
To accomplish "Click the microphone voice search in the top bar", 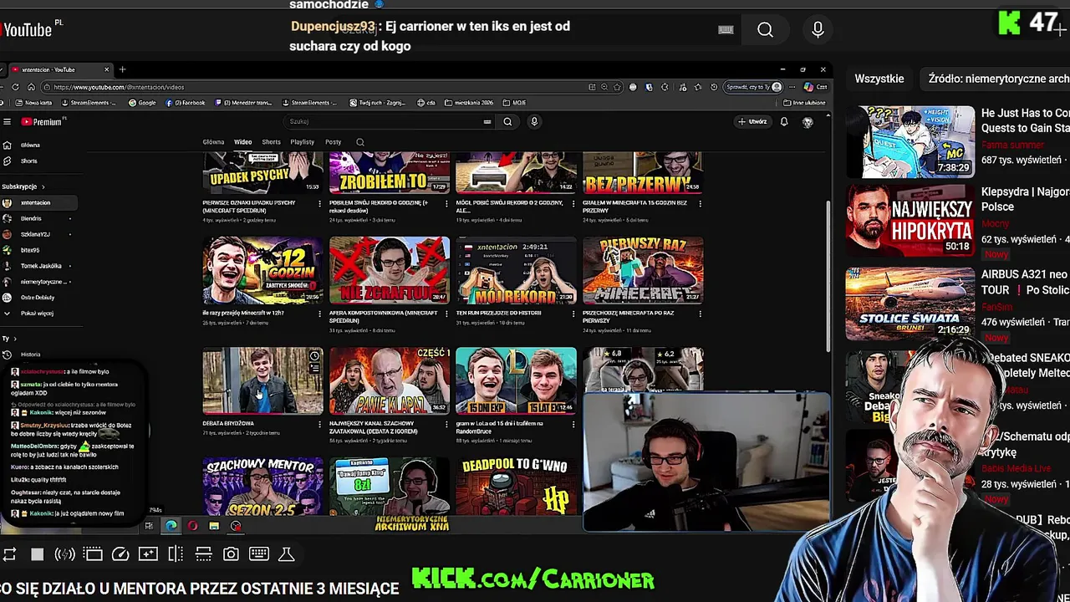I will pos(818,30).
